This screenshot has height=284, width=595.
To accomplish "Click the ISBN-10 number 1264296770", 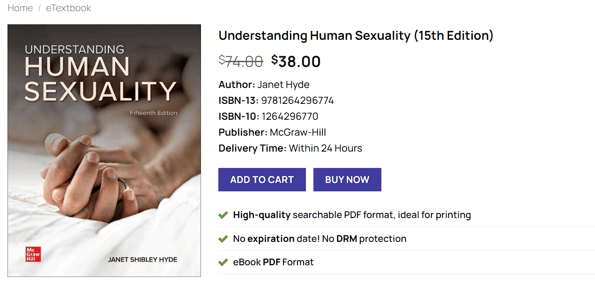I will click(290, 116).
